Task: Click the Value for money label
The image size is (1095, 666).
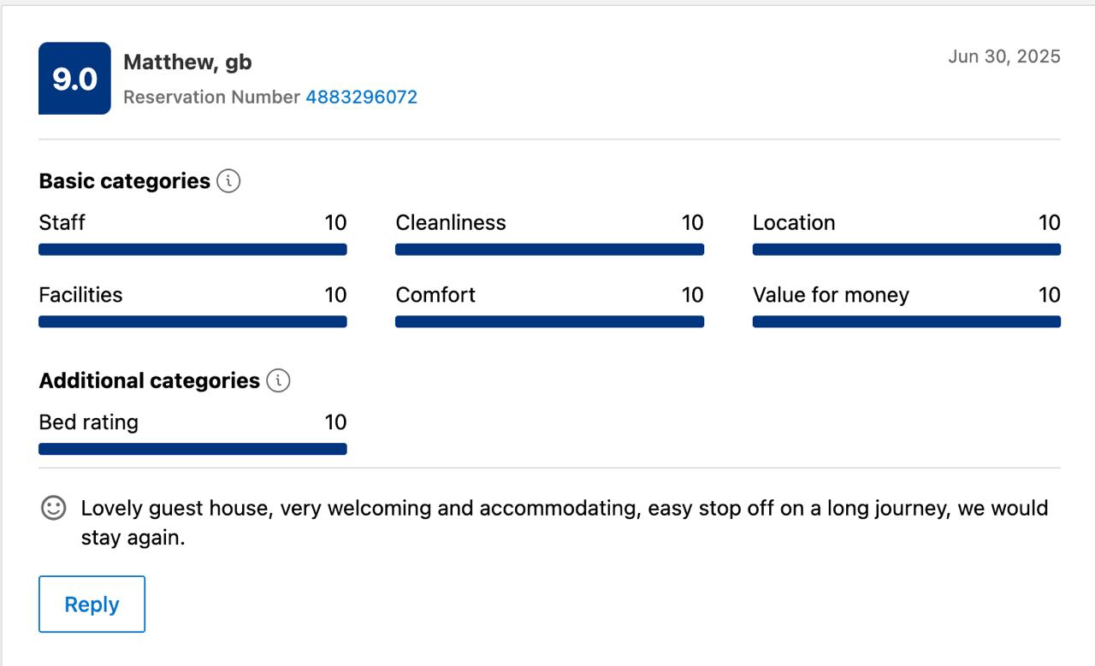Action: [x=831, y=295]
